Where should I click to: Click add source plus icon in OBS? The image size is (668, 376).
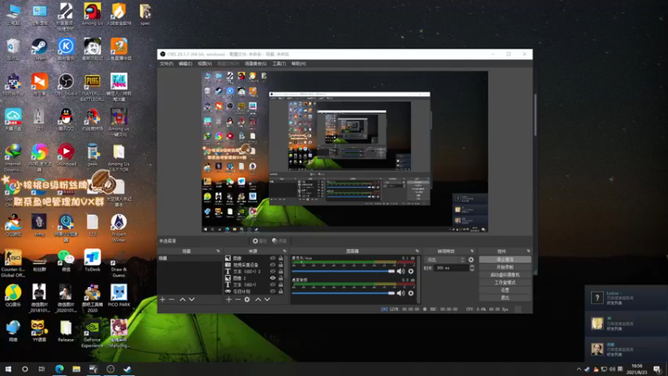click(x=229, y=299)
